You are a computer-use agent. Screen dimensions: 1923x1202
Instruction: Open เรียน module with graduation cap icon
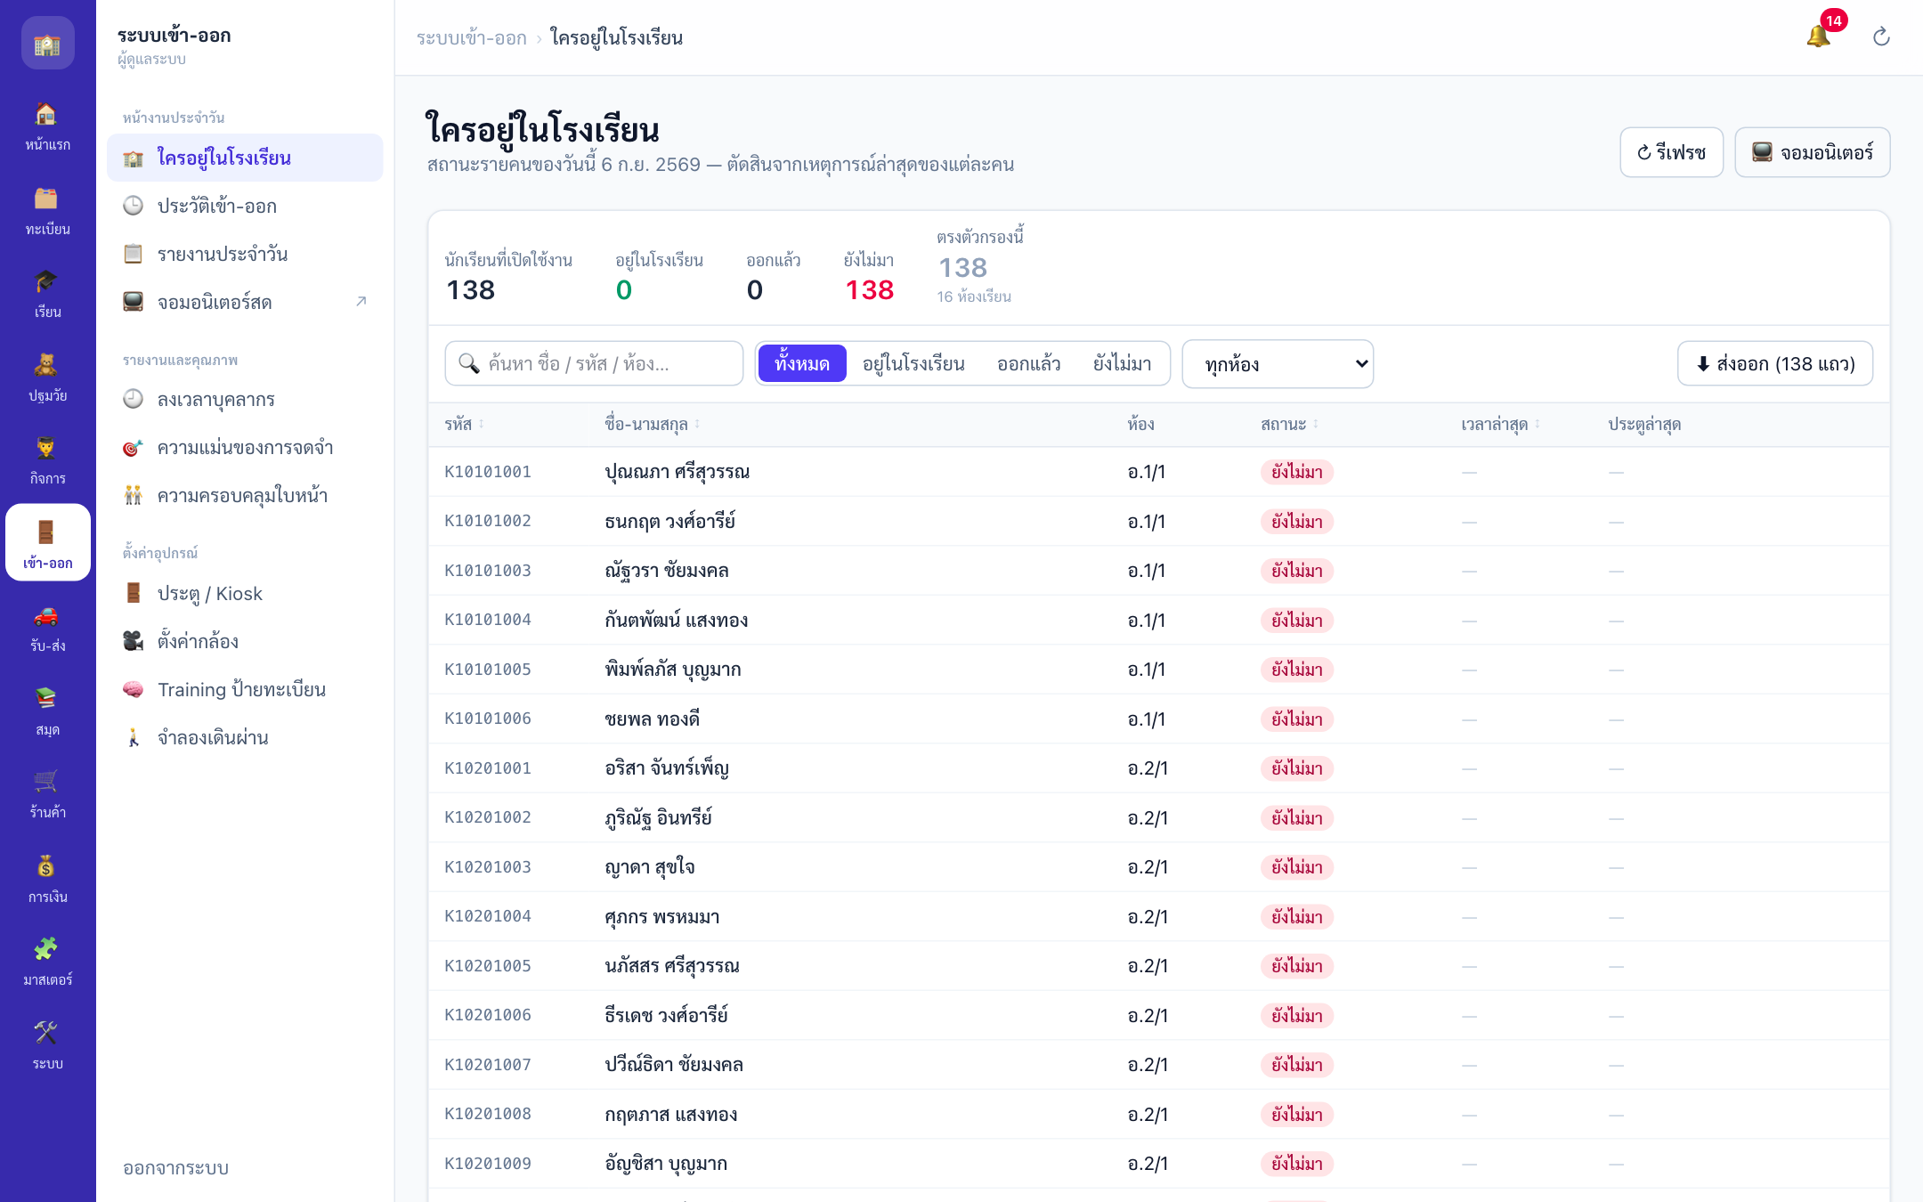click(x=48, y=293)
